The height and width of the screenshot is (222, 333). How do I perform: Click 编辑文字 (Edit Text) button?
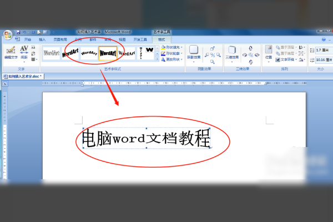[11, 53]
